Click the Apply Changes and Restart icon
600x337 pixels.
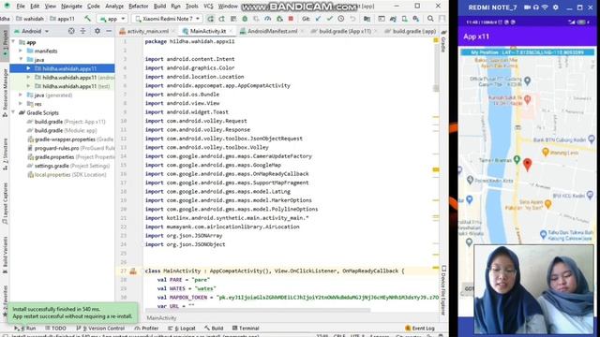point(221,19)
